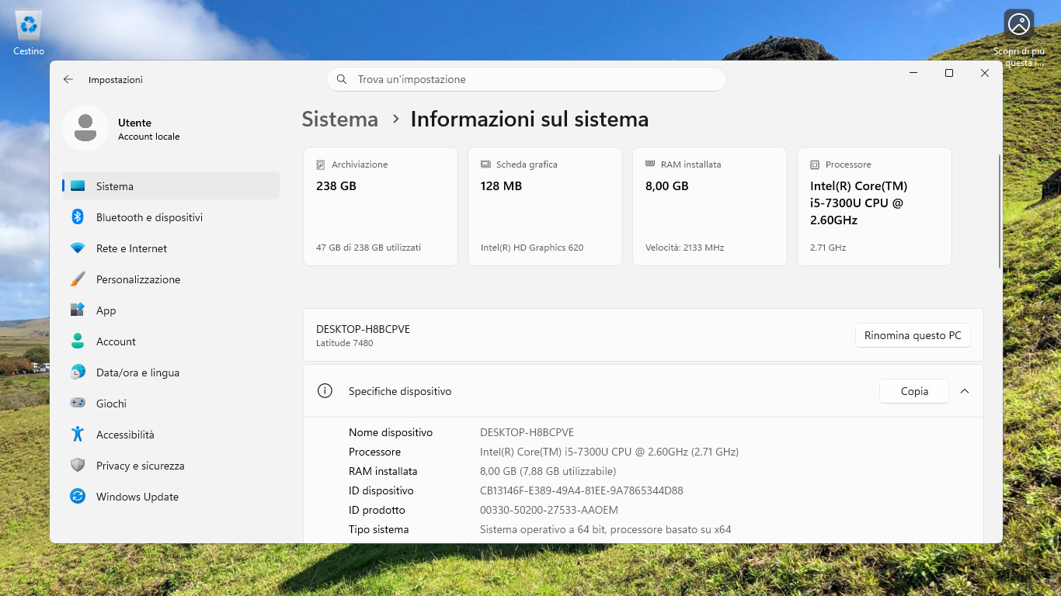Open the Archiviazione 238 GB card
Screen dimensions: 1061x596
coord(381,206)
